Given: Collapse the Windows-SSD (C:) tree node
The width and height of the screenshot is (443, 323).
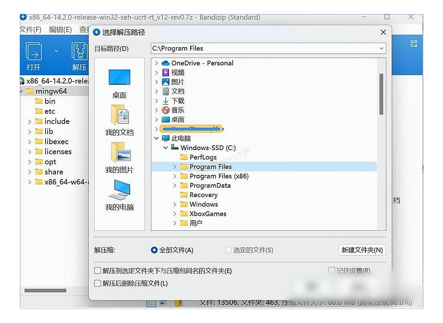Looking at the screenshot, I should pos(166,148).
